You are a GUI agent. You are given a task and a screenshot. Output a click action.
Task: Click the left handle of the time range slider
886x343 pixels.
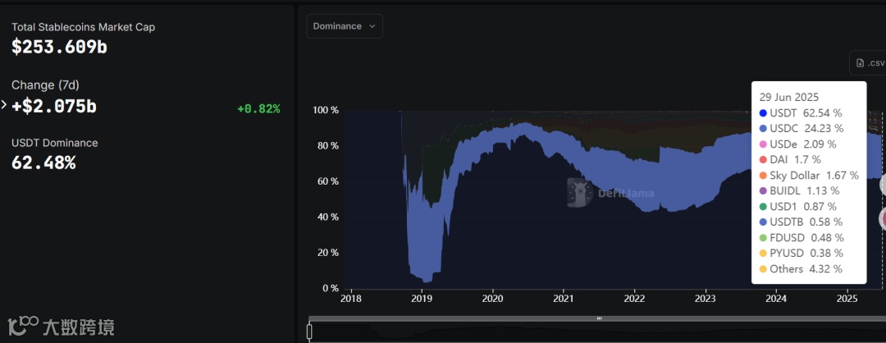309,332
